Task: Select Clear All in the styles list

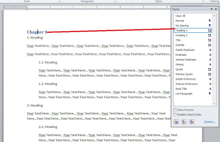Action: point(193,16)
